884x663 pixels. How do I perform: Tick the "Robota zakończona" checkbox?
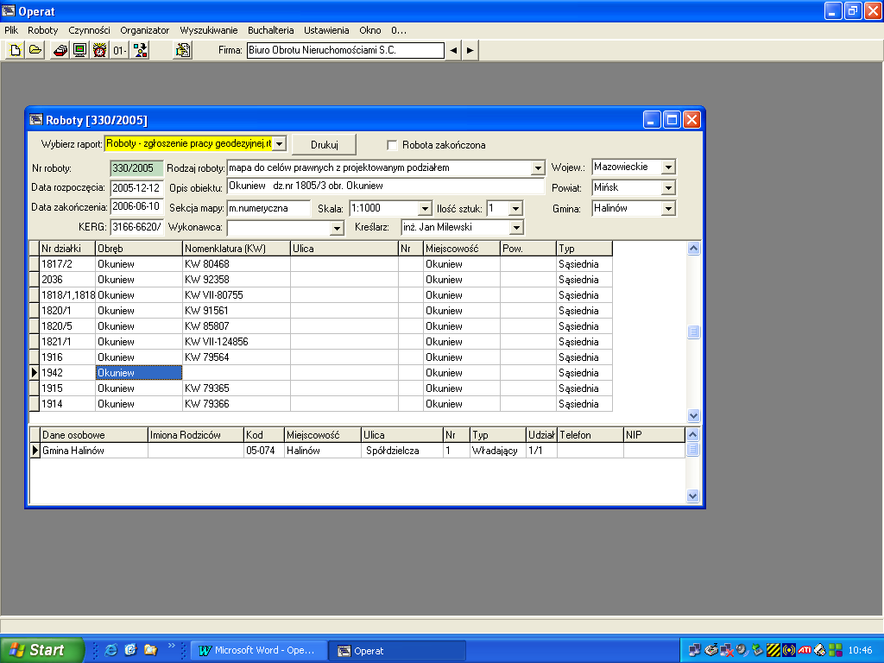(392, 145)
